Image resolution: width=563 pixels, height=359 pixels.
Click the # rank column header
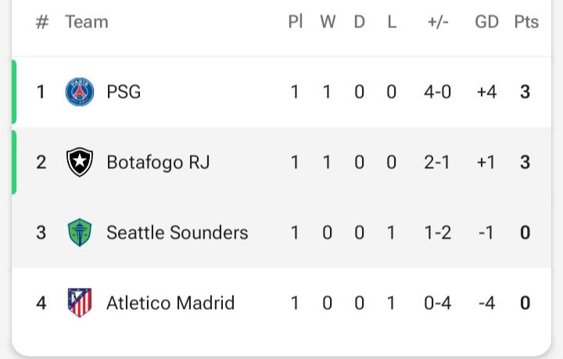pos(42,22)
